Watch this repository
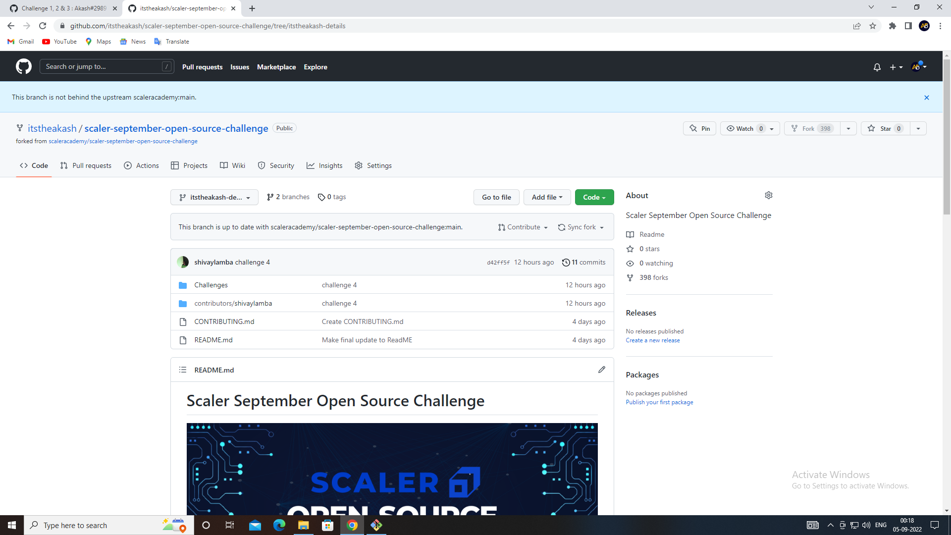The height and width of the screenshot is (535, 951). coord(743,128)
